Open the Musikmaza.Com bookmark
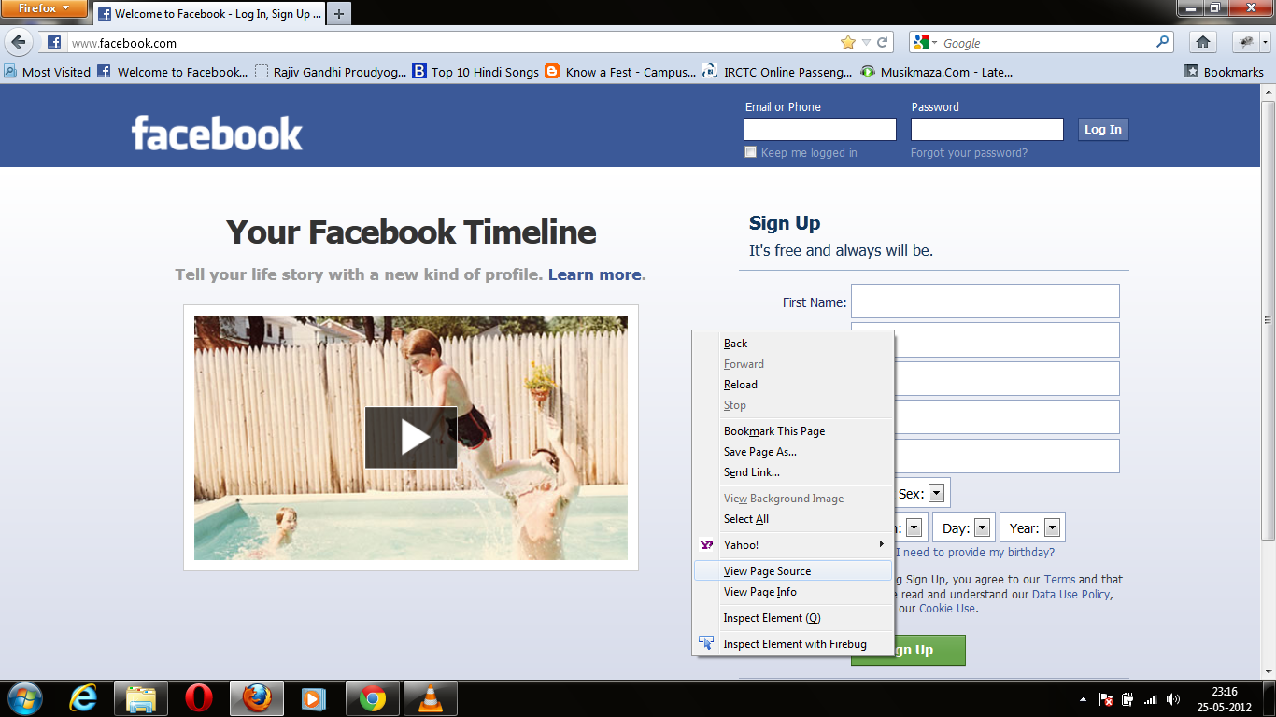The image size is (1276, 717). (936, 72)
